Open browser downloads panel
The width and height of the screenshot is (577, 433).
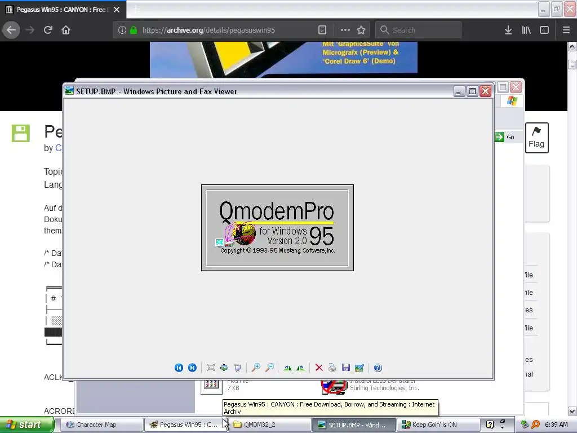(508, 30)
